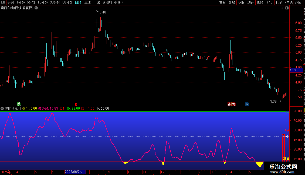Click the red star 买 signal
The width and height of the screenshot is (305, 175).
click(287, 130)
